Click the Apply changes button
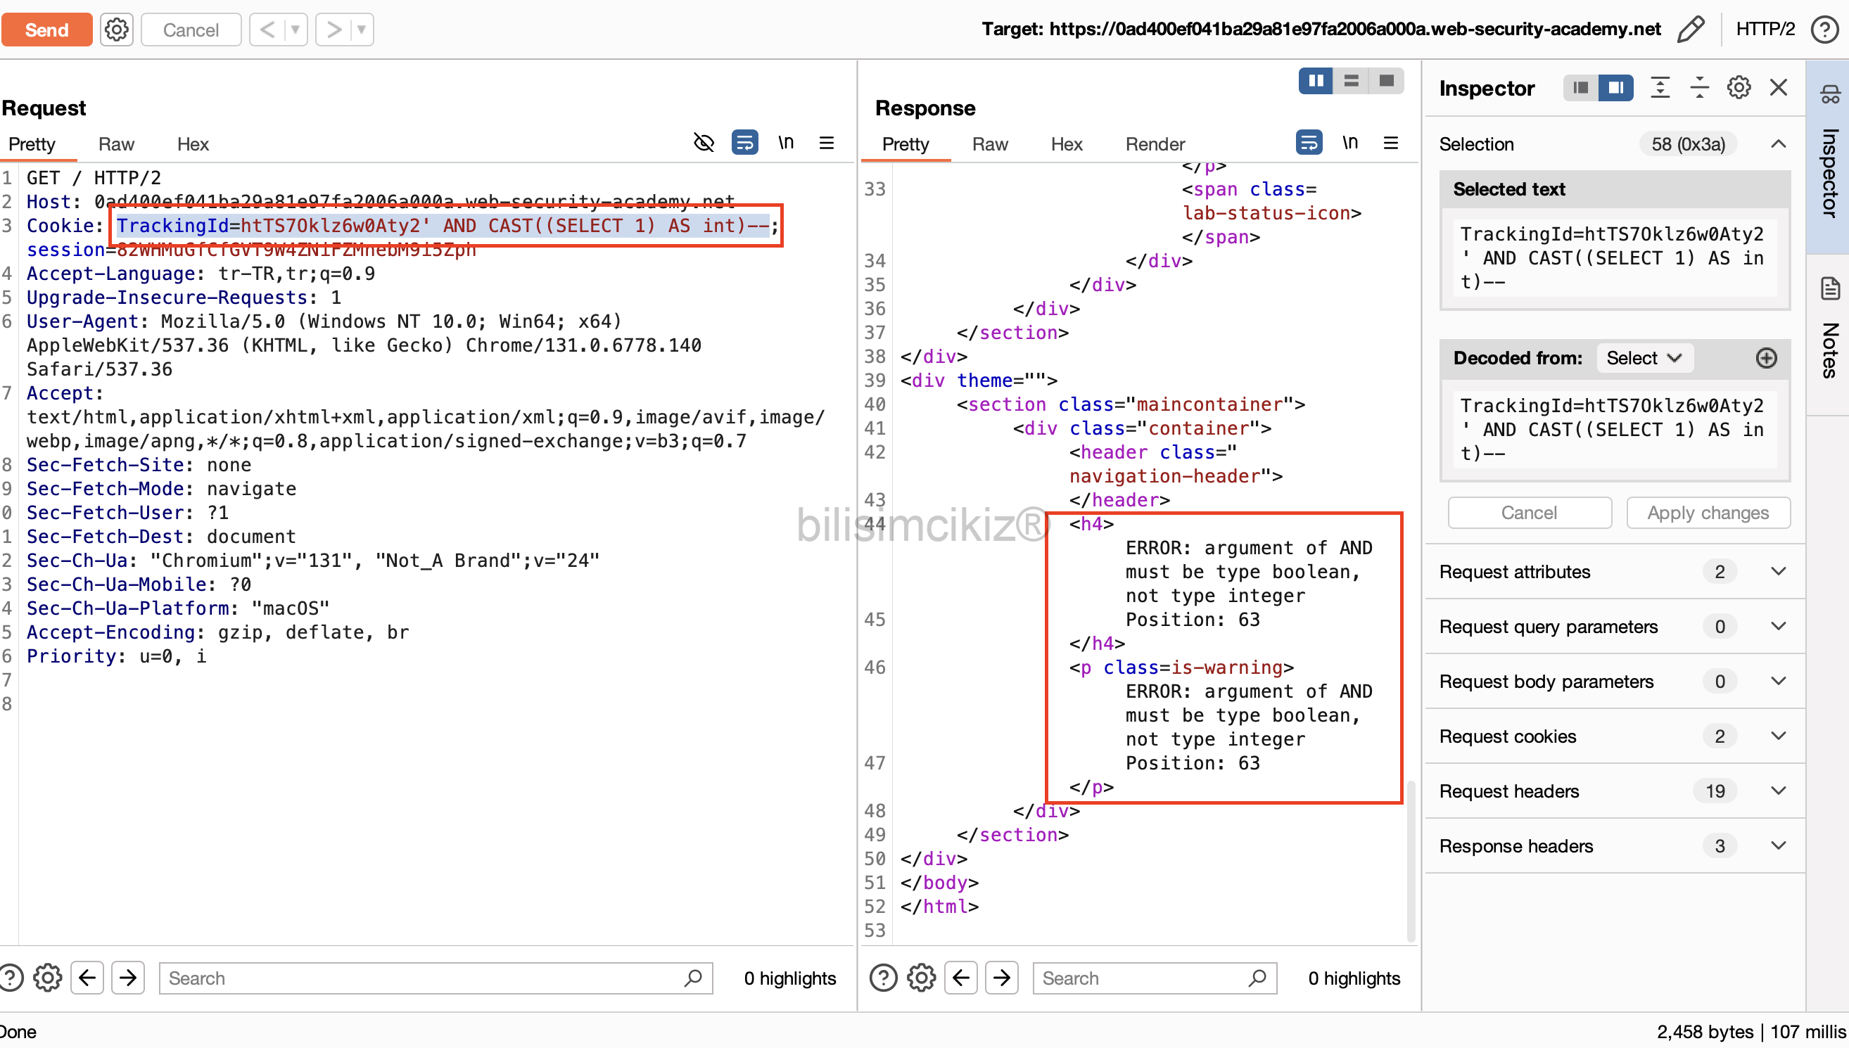Viewport: 1849px width, 1048px height. coord(1707,513)
